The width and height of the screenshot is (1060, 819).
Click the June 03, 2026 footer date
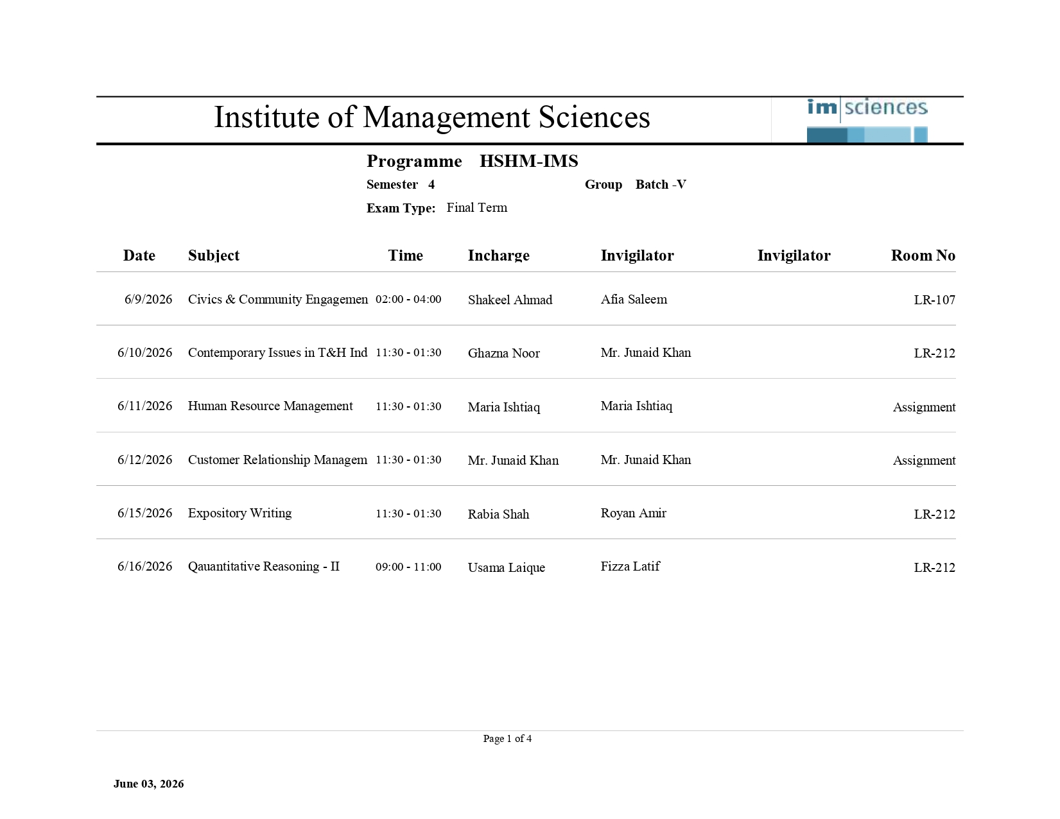point(148,784)
